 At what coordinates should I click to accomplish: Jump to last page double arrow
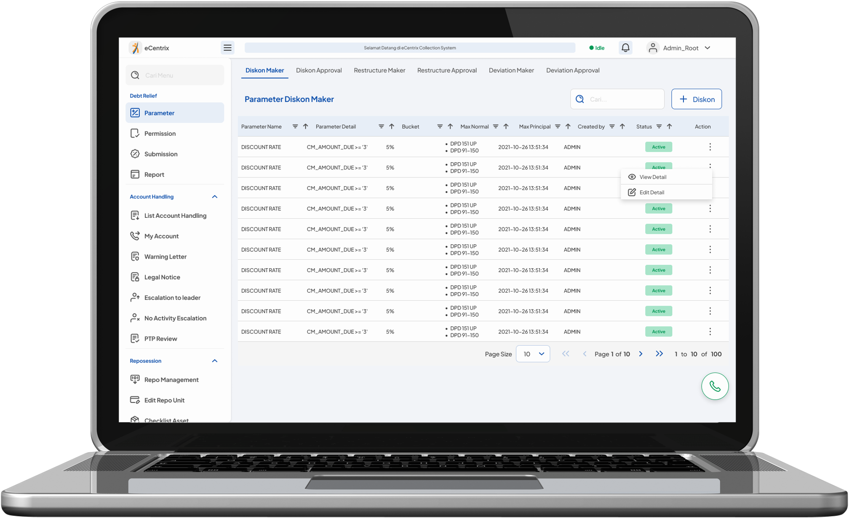(659, 354)
